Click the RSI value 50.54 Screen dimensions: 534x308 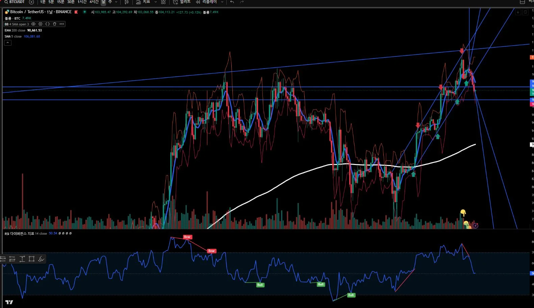pyautogui.click(x=53, y=234)
